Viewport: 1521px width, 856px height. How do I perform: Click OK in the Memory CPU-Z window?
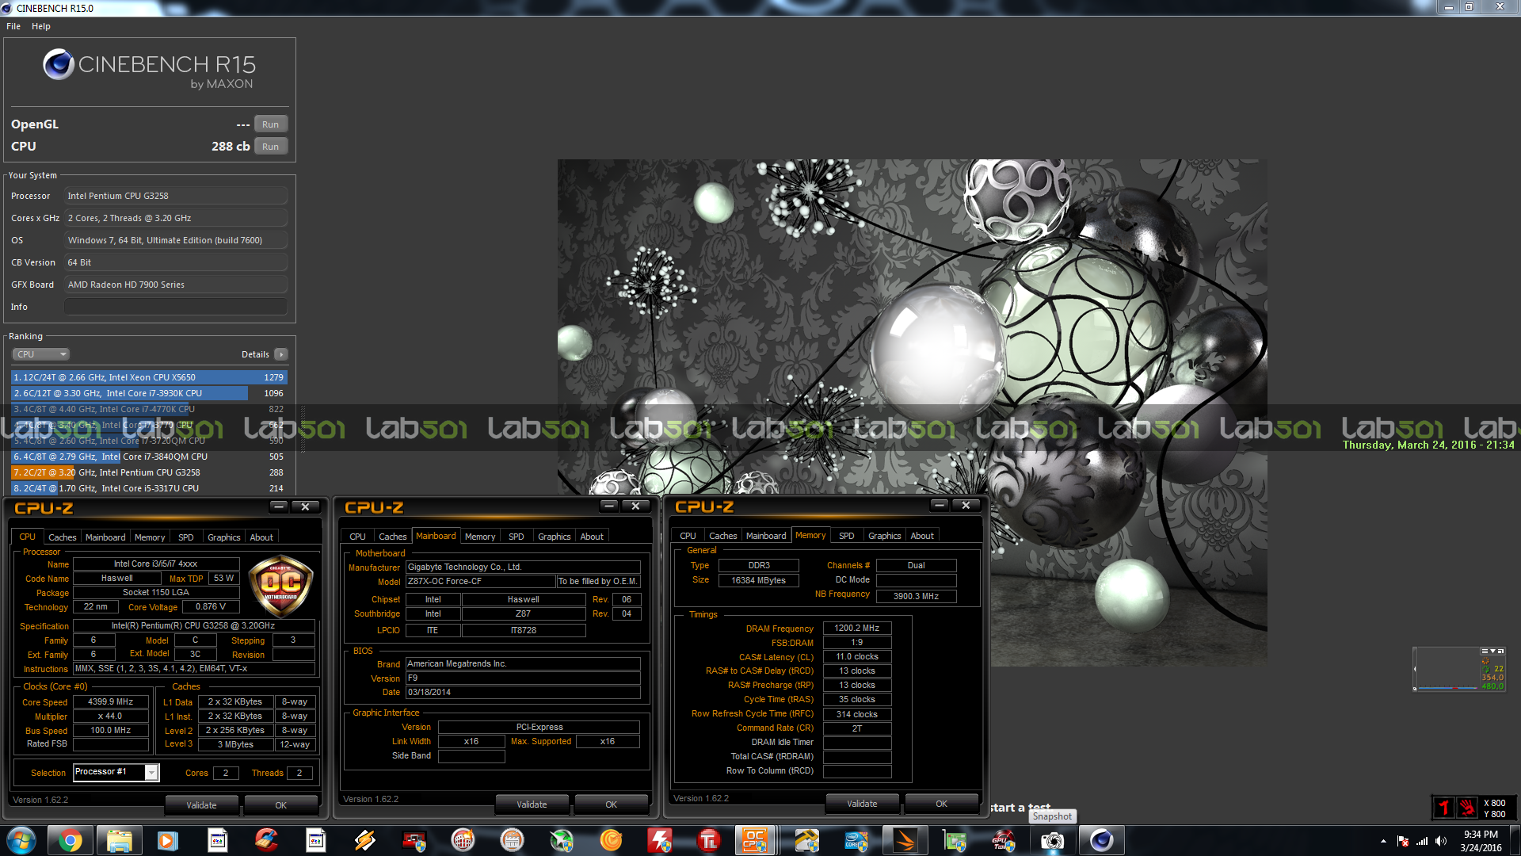pos(941,804)
